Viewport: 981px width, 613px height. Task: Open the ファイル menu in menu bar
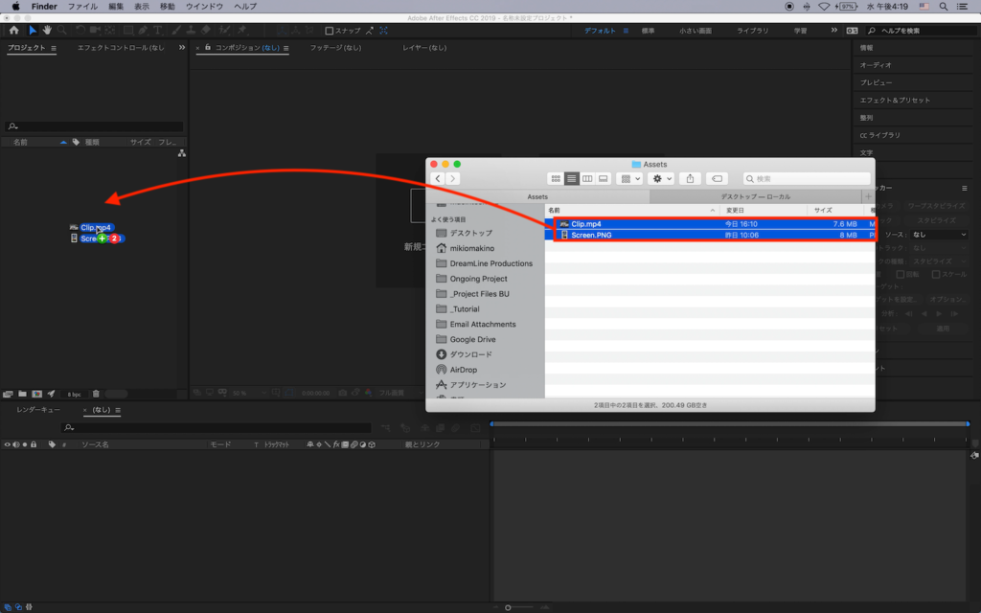tap(82, 7)
